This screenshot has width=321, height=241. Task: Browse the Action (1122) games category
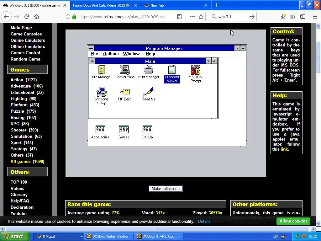pos(24,80)
